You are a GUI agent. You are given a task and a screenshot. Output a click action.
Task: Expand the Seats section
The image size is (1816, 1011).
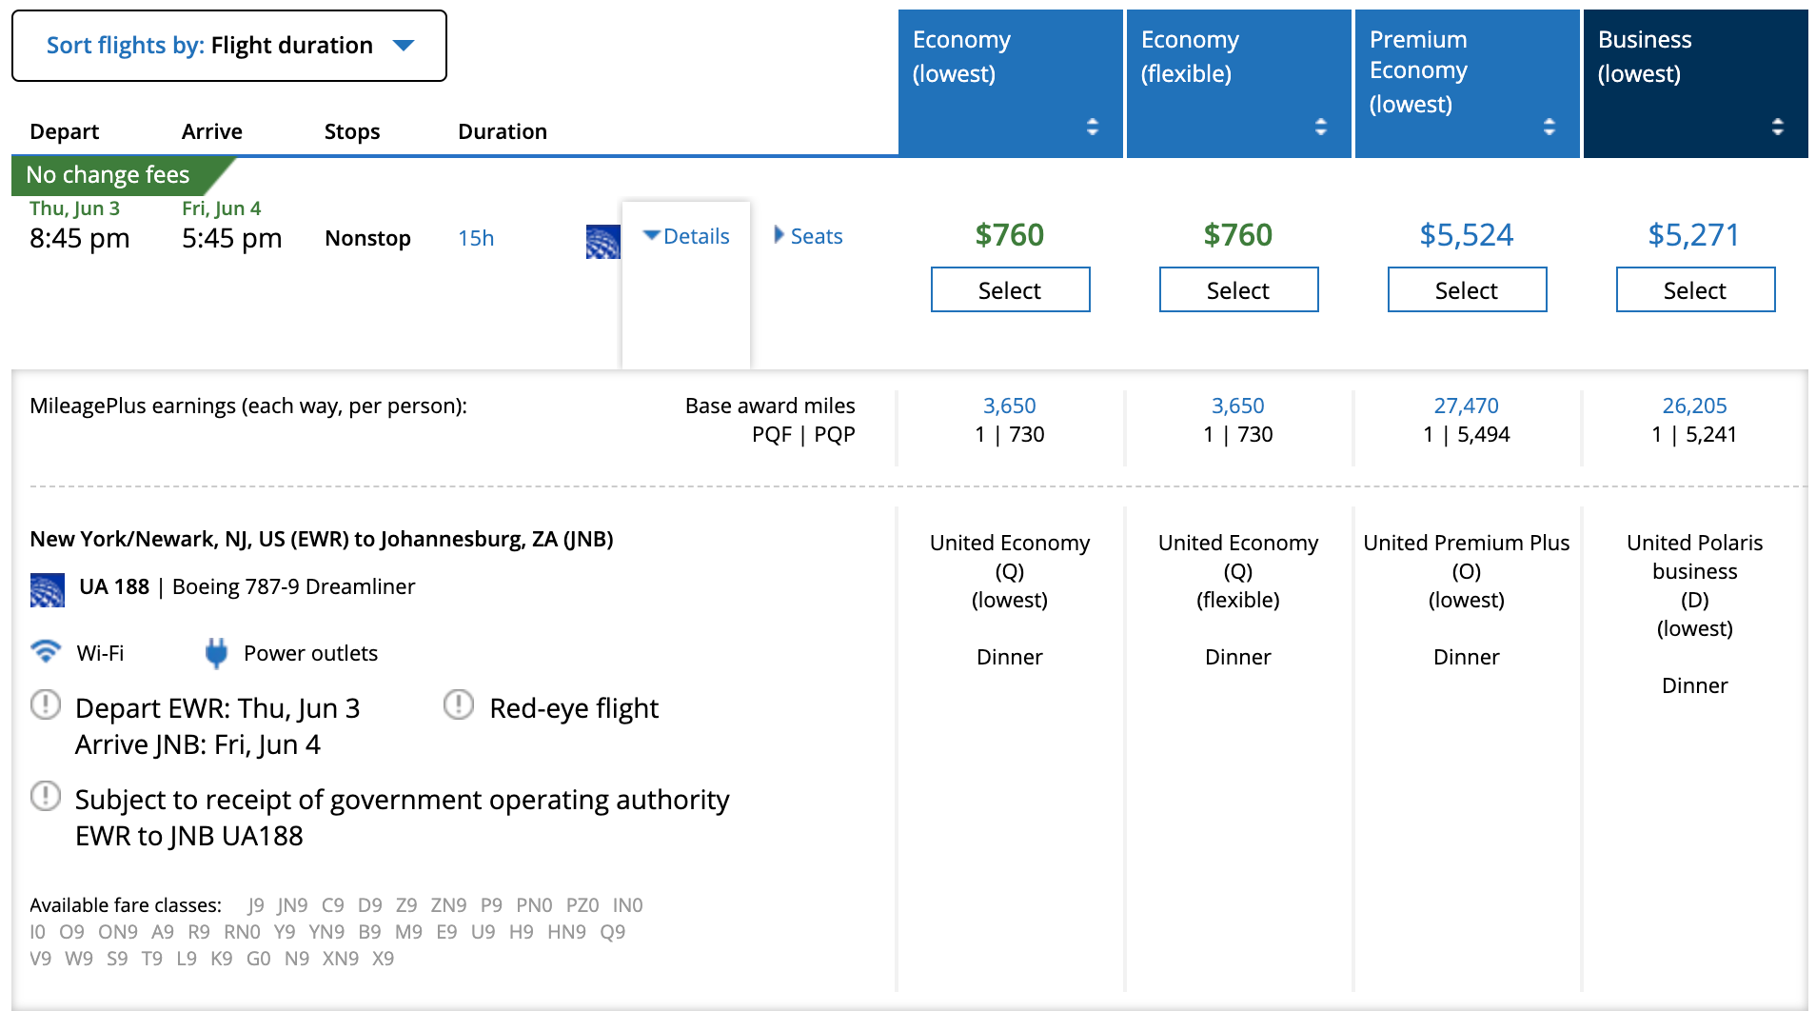coord(808,236)
